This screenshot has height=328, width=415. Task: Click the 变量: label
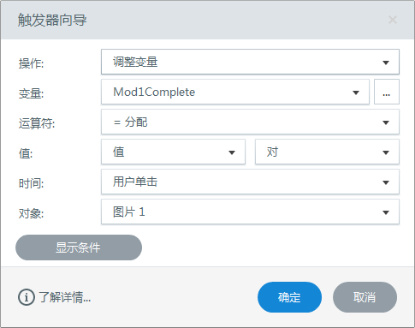31,93
